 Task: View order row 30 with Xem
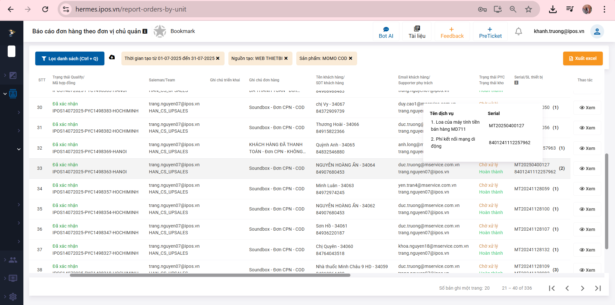587,108
